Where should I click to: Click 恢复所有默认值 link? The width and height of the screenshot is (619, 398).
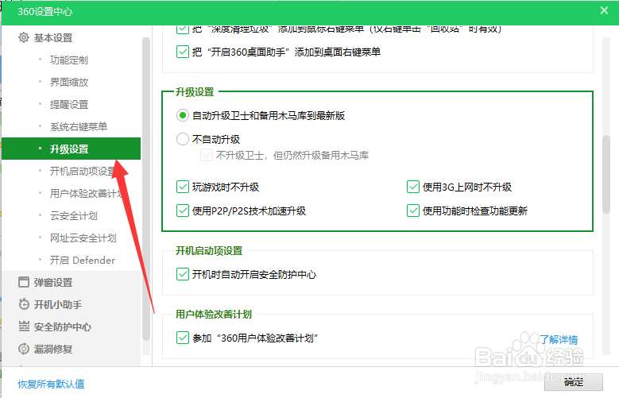(51, 384)
